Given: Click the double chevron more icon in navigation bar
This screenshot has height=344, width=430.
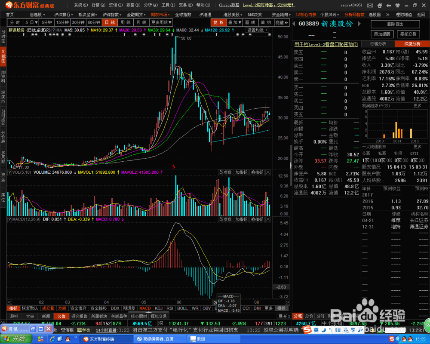Looking at the screenshot, I should coord(387,15).
